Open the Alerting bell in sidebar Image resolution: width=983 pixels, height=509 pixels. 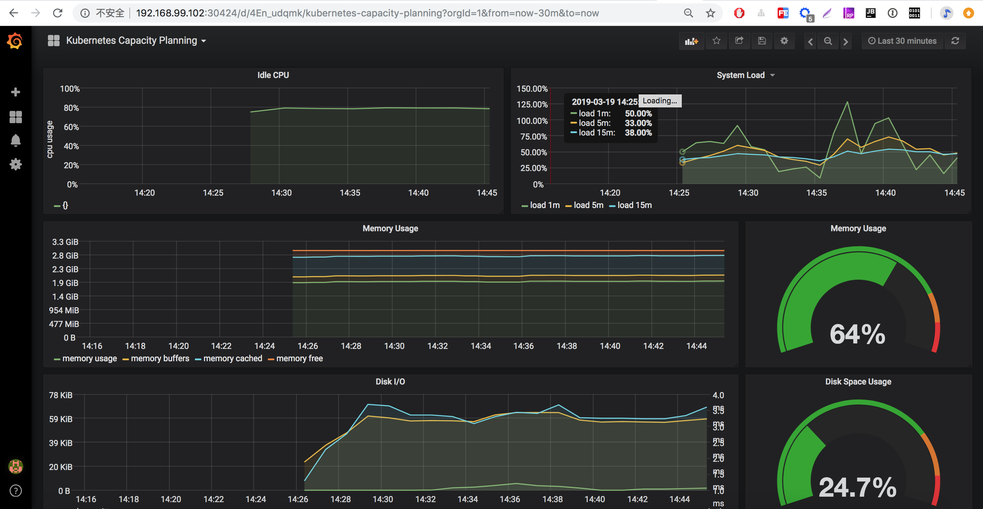click(15, 141)
